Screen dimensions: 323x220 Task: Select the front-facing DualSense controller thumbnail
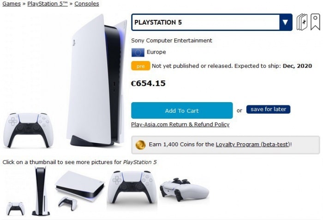pos(132,188)
